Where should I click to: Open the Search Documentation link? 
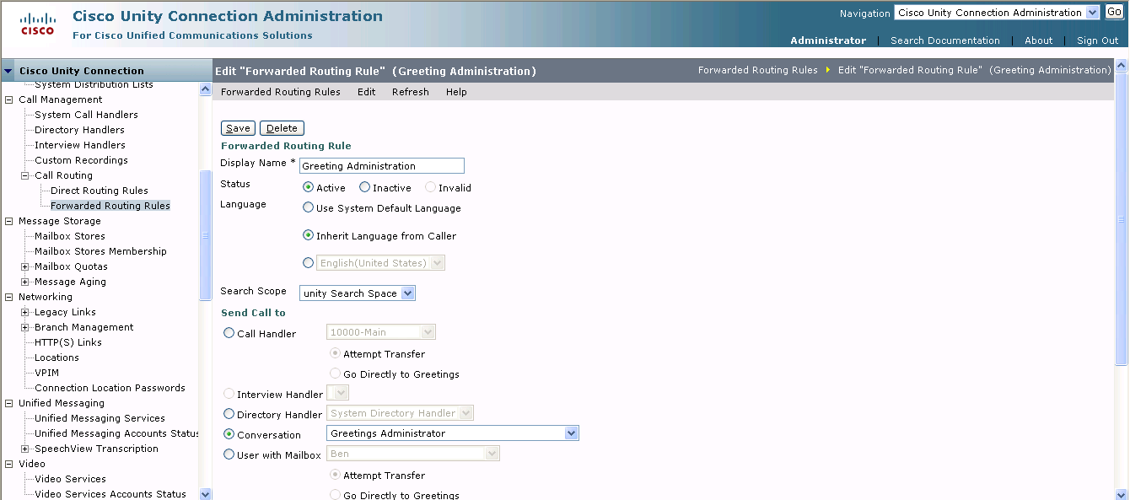point(945,40)
